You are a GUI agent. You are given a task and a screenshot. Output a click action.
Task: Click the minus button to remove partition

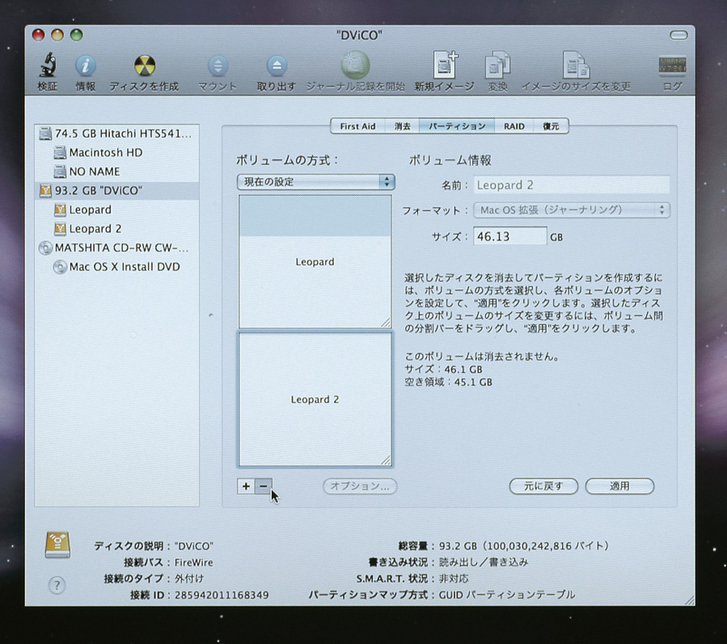click(x=263, y=486)
